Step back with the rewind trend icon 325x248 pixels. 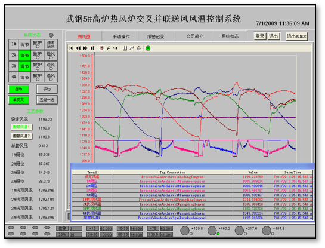78,48
